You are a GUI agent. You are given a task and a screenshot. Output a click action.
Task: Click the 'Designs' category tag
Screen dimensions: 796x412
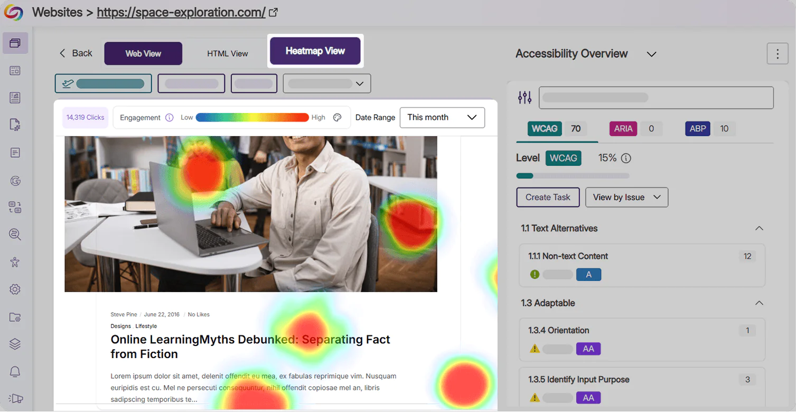pos(121,326)
